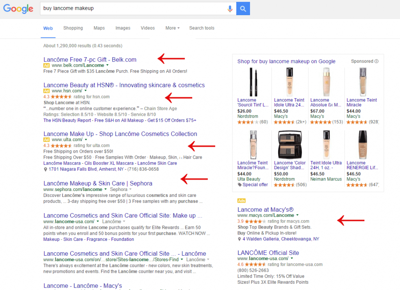Screen dimensions: 400x290
Task: Open Lancome Cosmetics and Skin Care Official Site: Make up
Action: coord(123,216)
